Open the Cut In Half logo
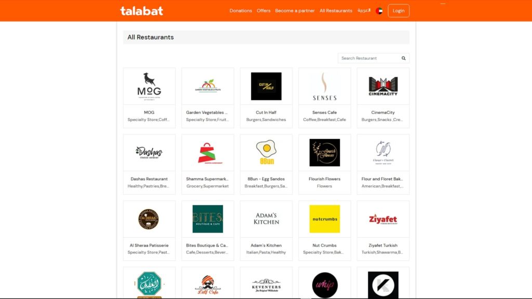This screenshot has height=299, width=532. point(266,86)
